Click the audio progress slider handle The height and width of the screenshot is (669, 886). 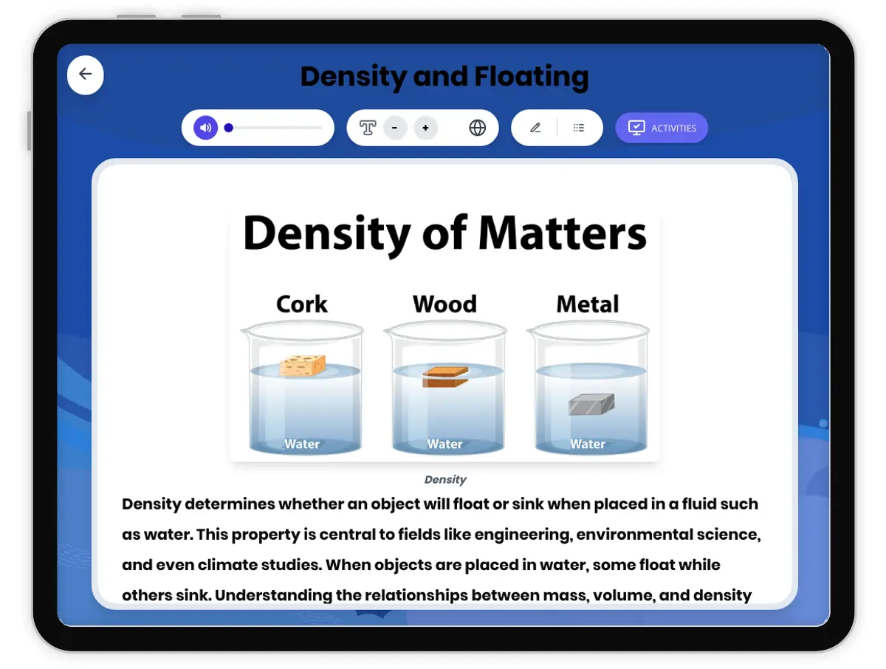click(x=229, y=128)
